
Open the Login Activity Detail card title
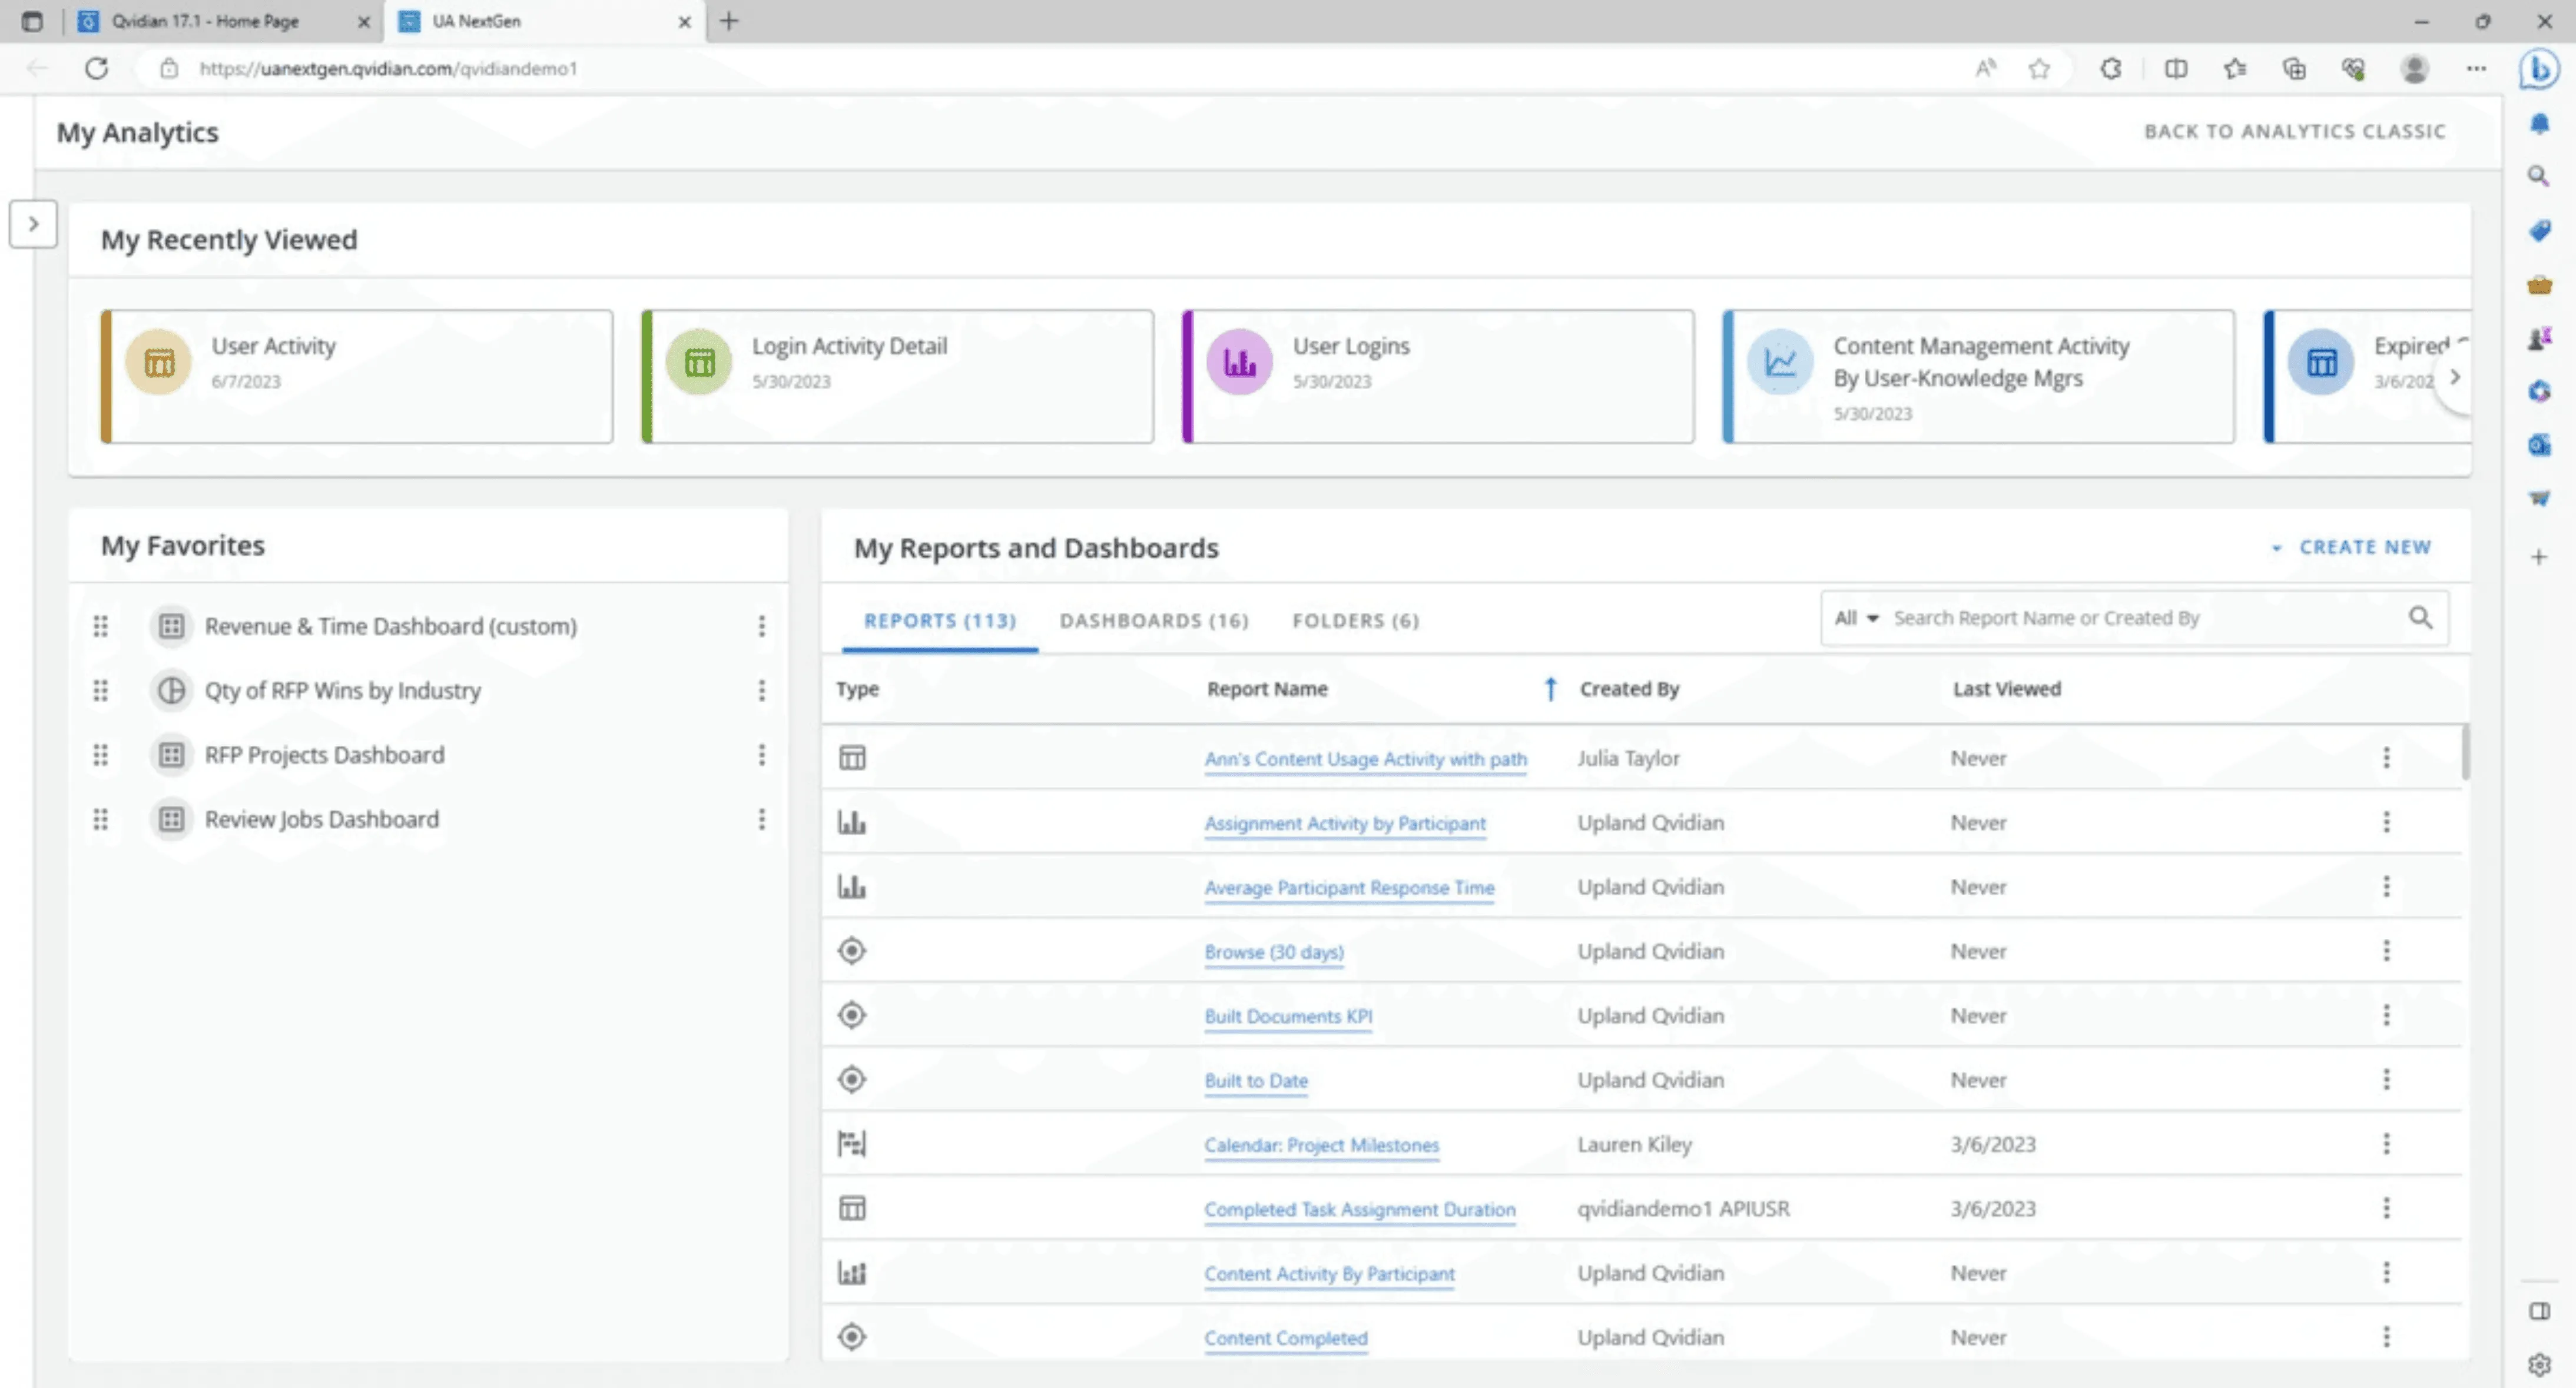pyautogui.click(x=849, y=346)
